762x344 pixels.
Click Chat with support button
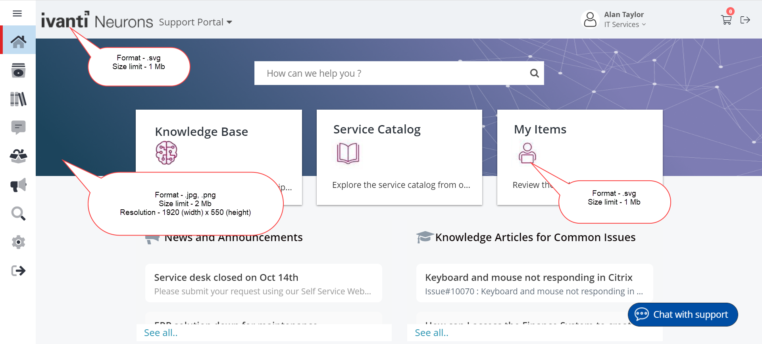tap(683, 315)
